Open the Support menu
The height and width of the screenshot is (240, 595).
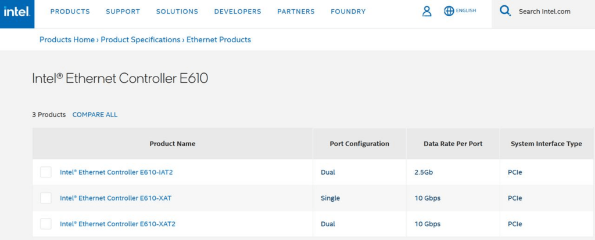(123, 12)
